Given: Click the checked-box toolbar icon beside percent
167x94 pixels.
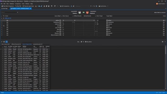Looking at the screenshot, I should click(96, 6).
